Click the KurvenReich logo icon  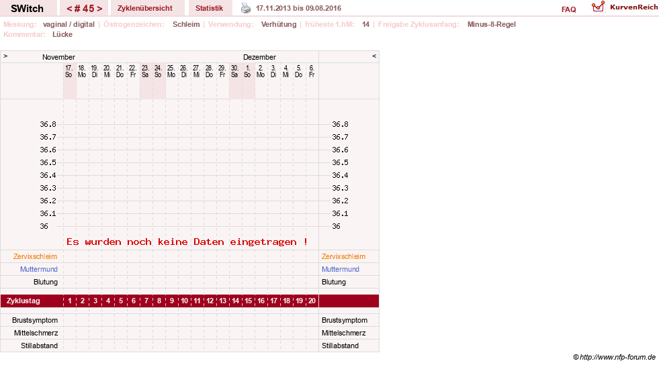tap(598, 7)
